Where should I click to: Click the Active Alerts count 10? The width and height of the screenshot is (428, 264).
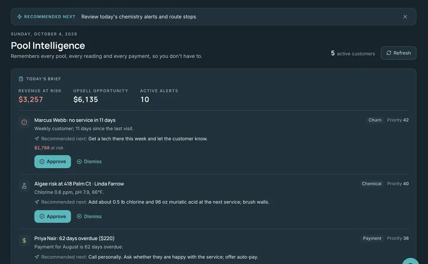tap(145, 99)
